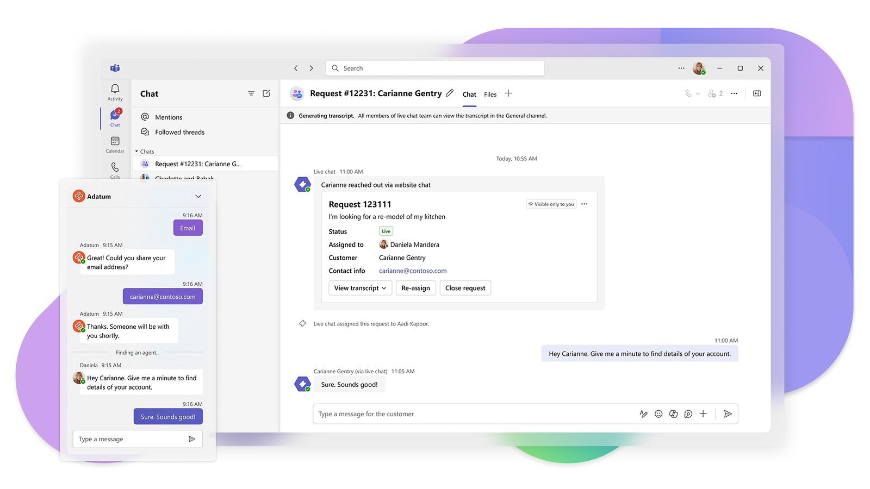Click the Re-assign button
The width and height of the screenshot is (870, 489).
415,288
